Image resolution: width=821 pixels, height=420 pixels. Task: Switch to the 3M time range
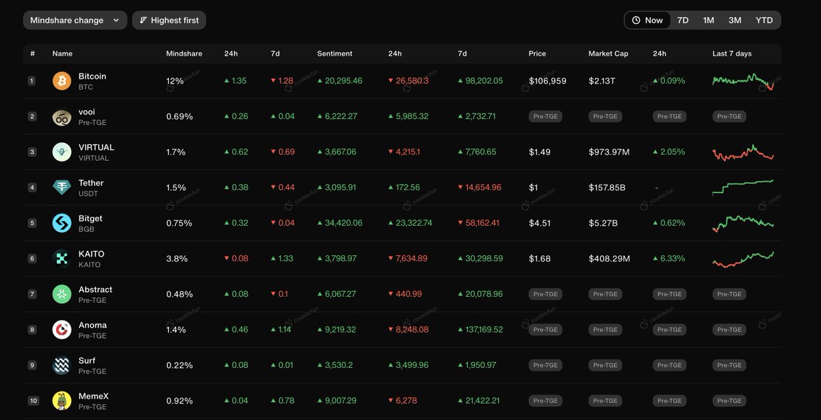(x=735, y=21)
